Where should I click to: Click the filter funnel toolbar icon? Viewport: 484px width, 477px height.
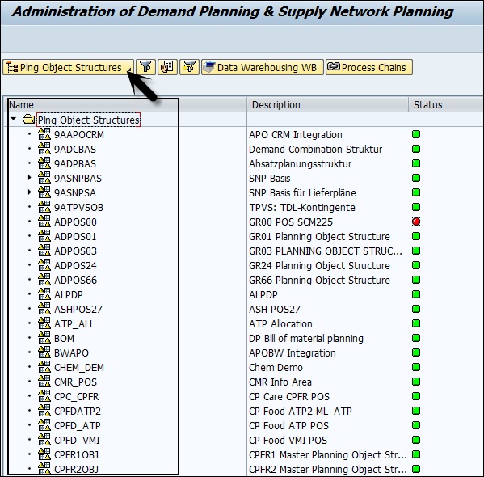tap(145, 67)
